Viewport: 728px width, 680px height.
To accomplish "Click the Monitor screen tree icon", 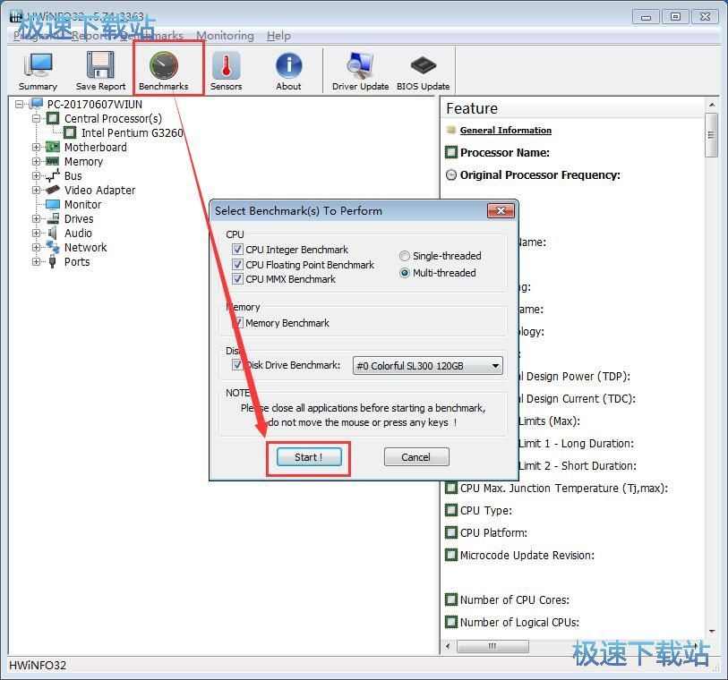I will tap(53, 204).
